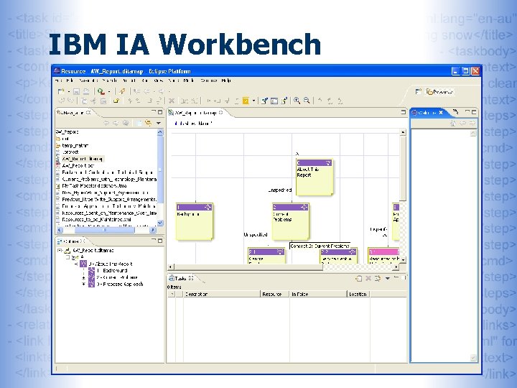Select the left Outline panel tab
The image size is (517, 388).
coord(71,241)
